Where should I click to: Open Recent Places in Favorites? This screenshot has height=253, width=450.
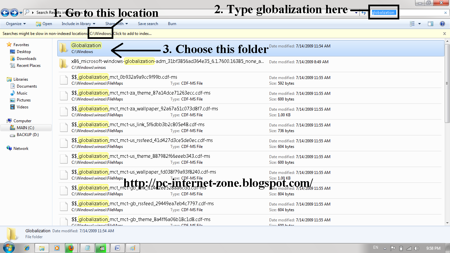[x=28, y=66]
